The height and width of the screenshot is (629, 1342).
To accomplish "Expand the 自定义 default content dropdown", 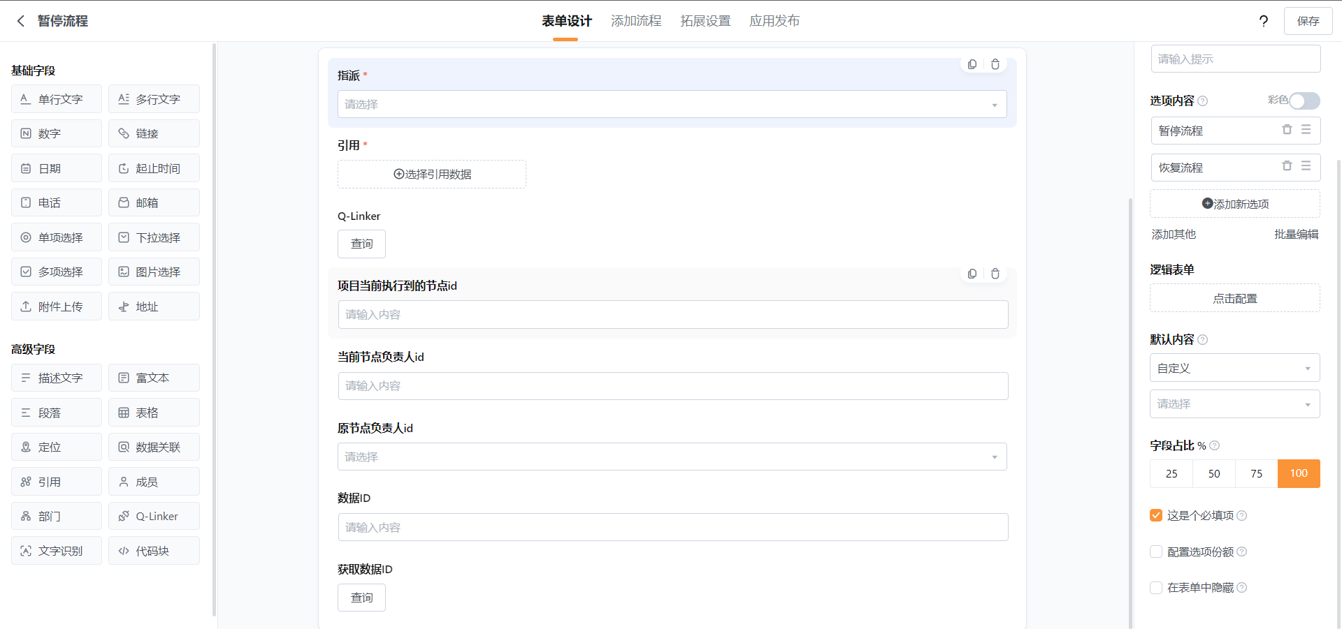I will [1235, 368].
